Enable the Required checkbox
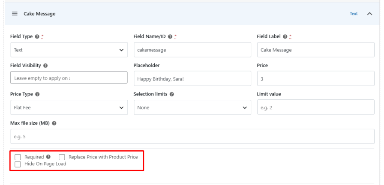Image resolution: width=384 pixels, height=185 pixels. point(18,157)
